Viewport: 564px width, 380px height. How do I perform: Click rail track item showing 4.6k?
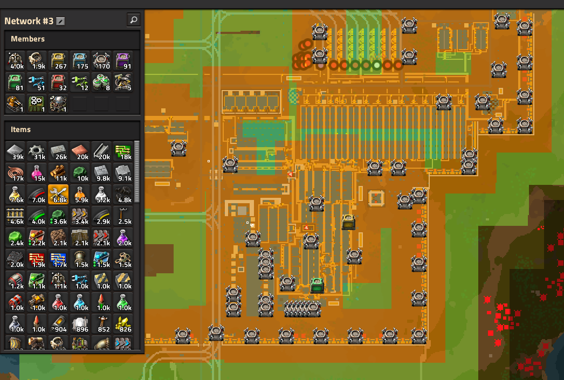point(15,216)
